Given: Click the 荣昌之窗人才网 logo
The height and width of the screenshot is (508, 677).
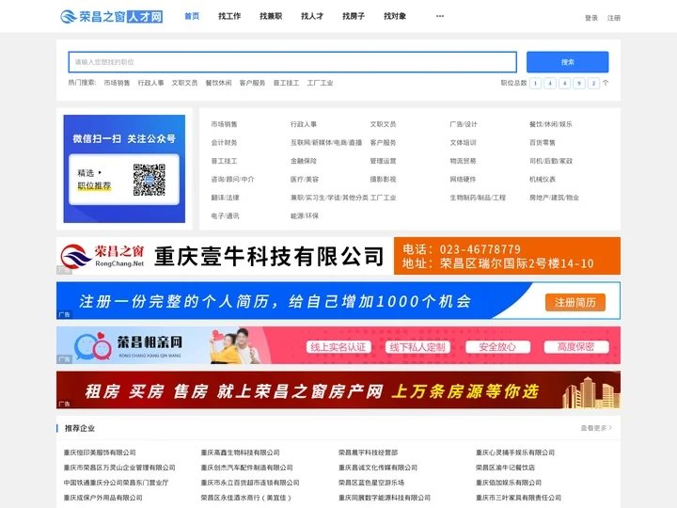Looking at the screenshot, I should [111, 16].
